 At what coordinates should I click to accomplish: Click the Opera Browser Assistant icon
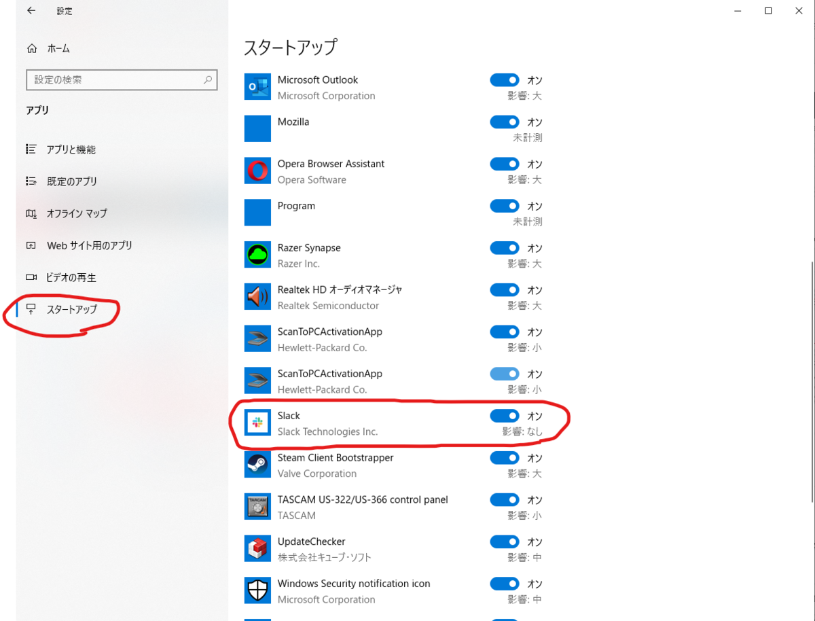[257, 171]
